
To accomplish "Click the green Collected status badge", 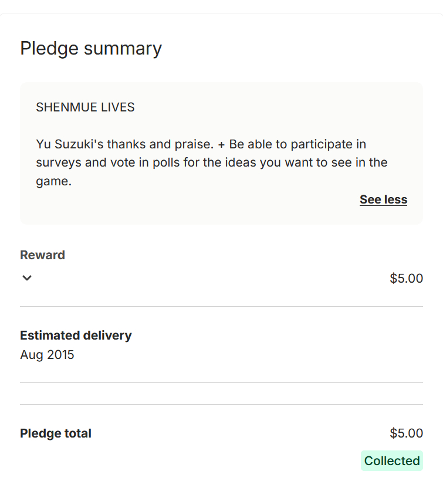I will (x=391, y=461).
